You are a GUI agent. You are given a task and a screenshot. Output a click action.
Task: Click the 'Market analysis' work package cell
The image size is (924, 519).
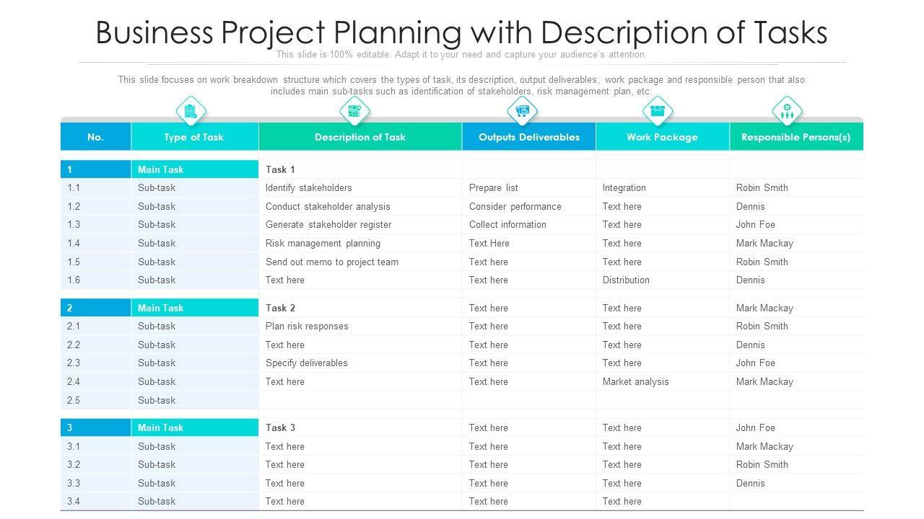(635, 382)
